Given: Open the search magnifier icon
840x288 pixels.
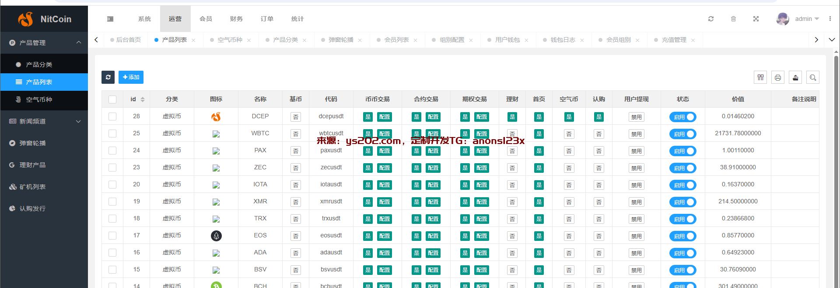Looking at the screenshot, I should coord(813,77).
